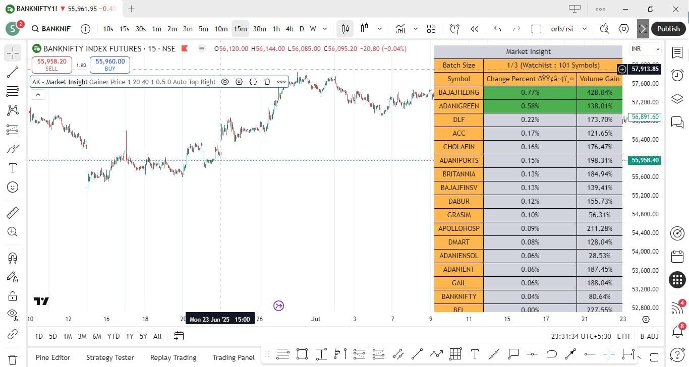Open quick search lightning magnifier
The image size is (689, 367).
(x=604, y=29)
